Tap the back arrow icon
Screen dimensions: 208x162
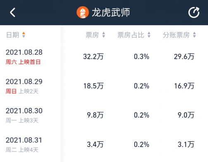[12, 12]
